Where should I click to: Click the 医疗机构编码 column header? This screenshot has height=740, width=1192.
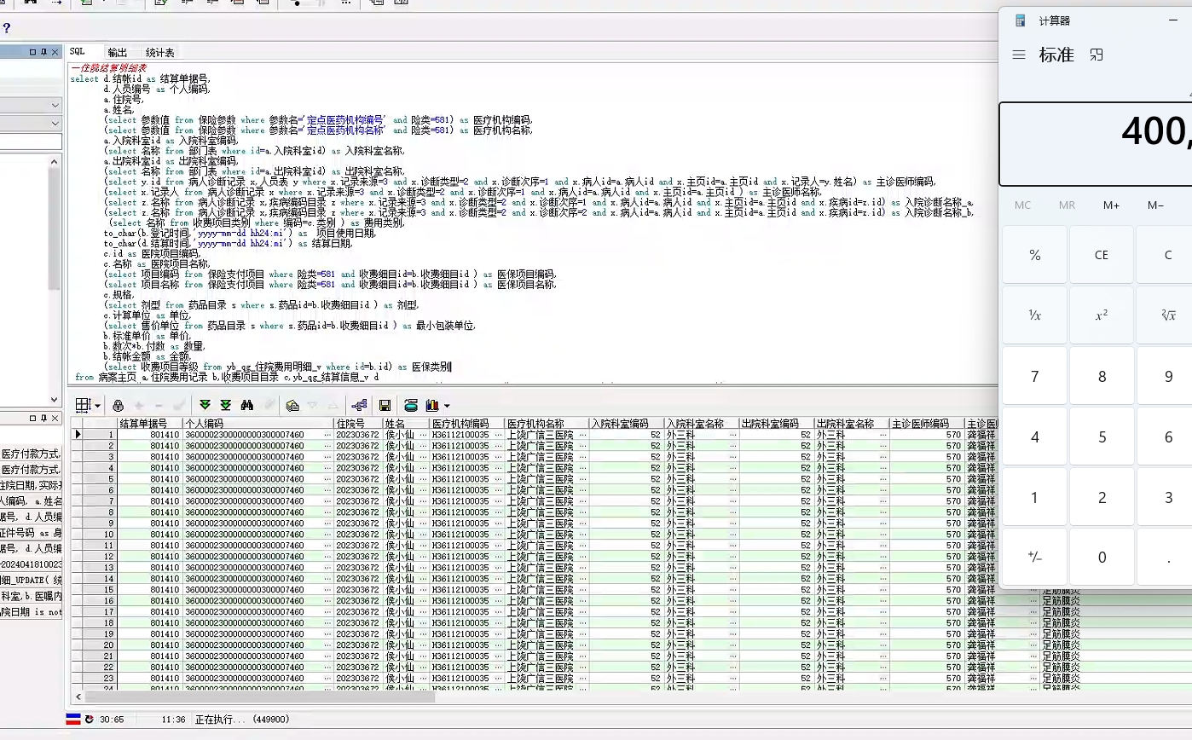point(466,423)
